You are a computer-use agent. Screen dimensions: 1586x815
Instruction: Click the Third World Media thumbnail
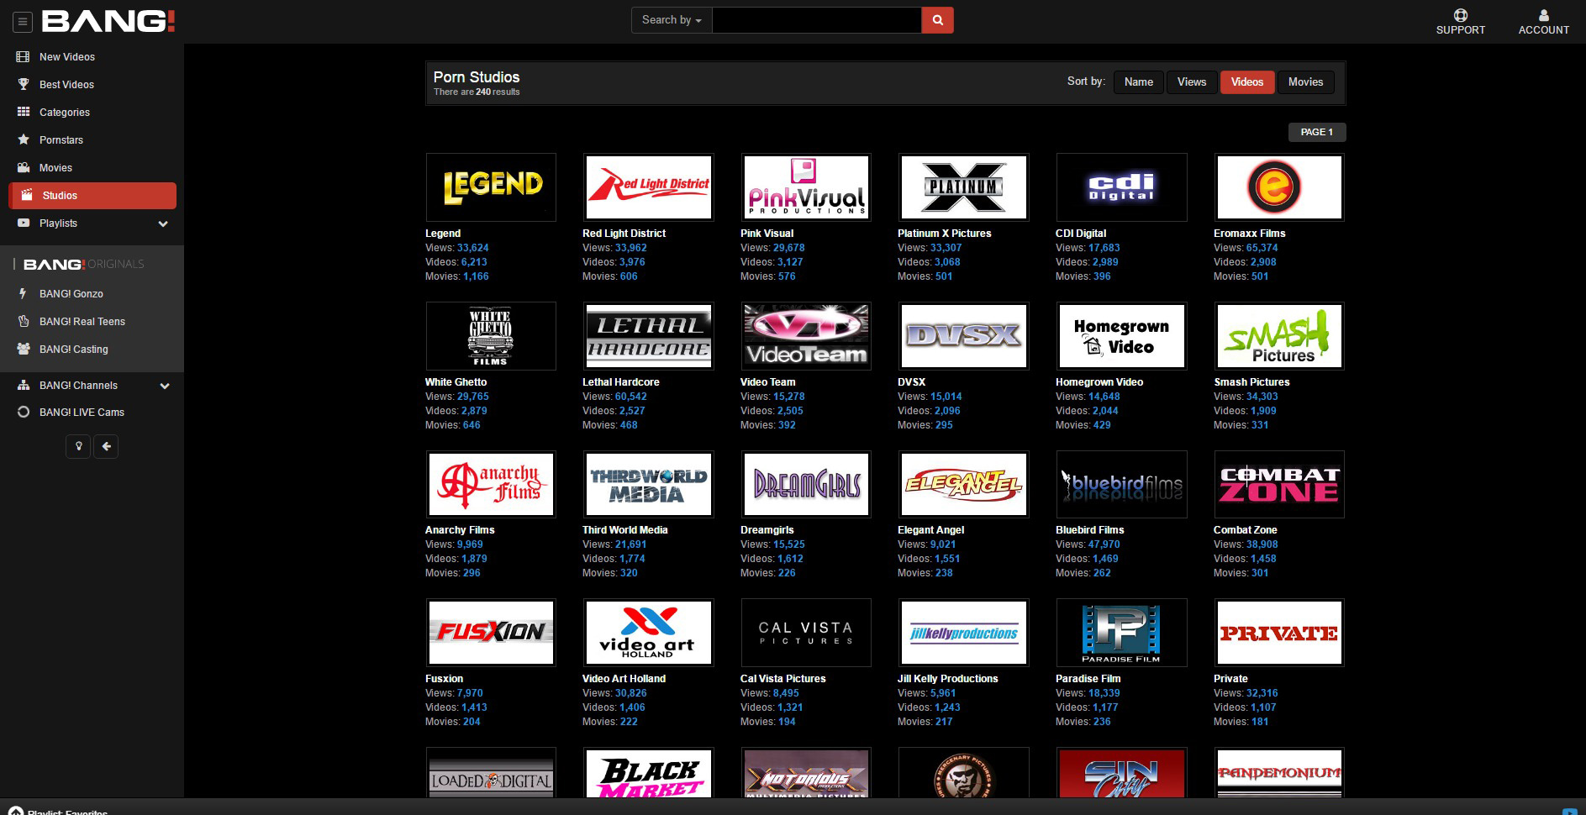point(648,484)
